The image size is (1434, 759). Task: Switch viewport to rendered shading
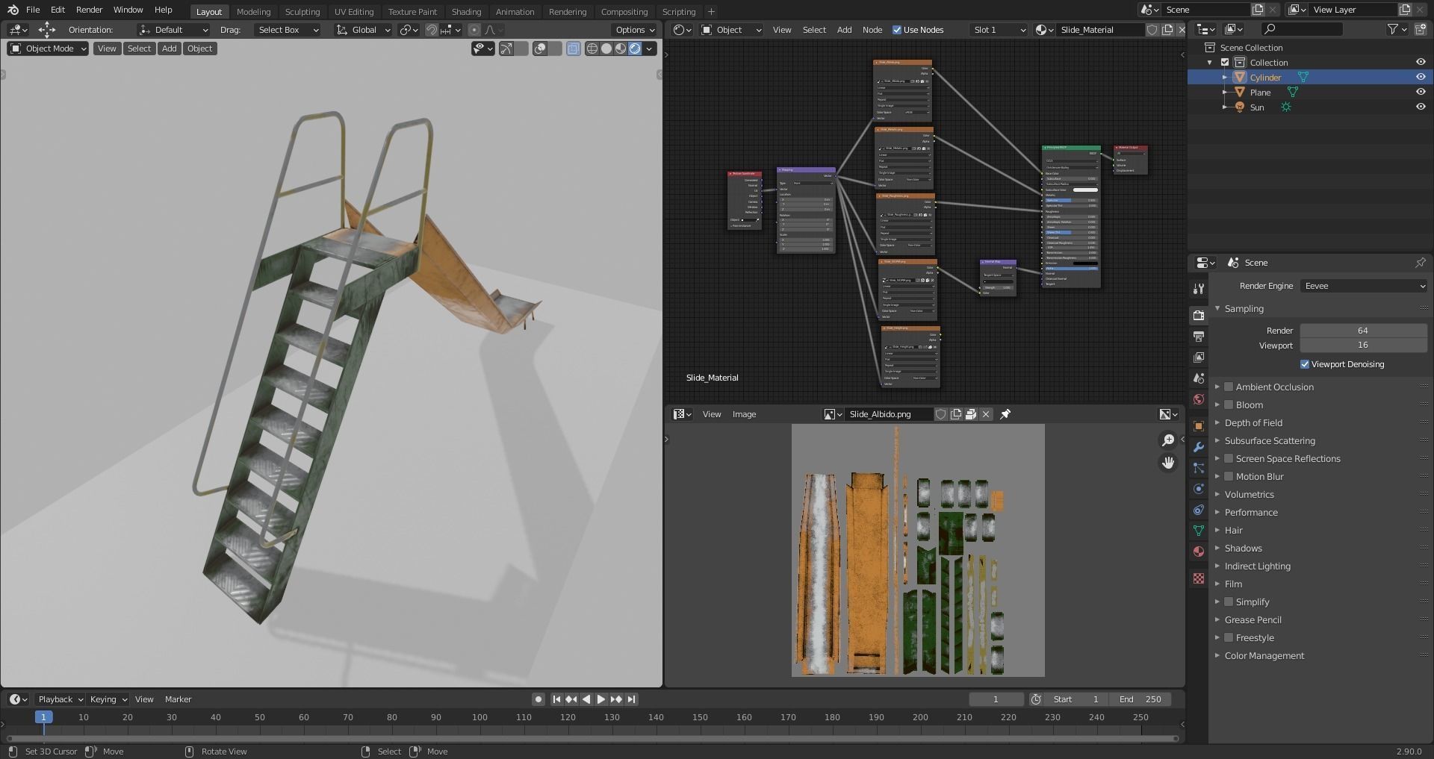635,49
